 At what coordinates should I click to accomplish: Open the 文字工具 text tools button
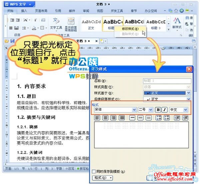point(56,24)
